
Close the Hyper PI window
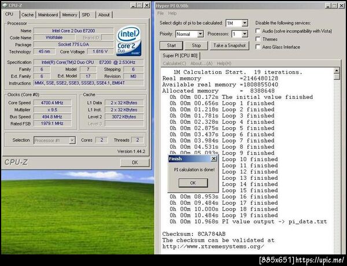(341, 6)
